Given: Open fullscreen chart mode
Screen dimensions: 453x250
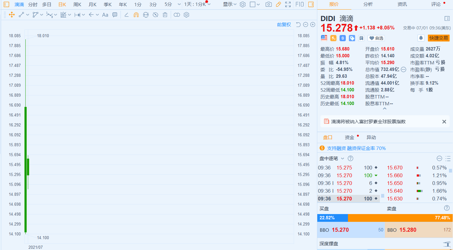Looking at the screenshot, I should coord(288,4).
